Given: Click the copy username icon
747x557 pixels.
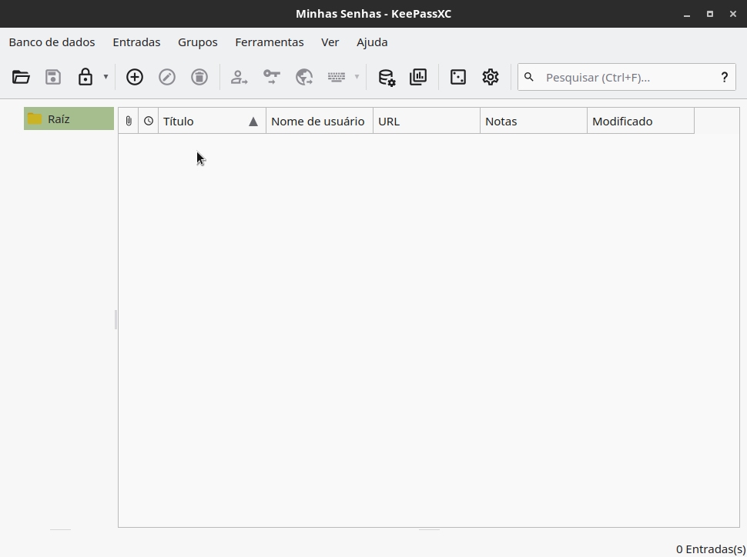Looking at the screenshot, I should (x=240, y=77).
